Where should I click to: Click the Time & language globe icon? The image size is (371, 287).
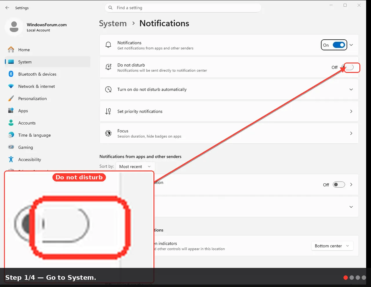[x=11, y=135]
